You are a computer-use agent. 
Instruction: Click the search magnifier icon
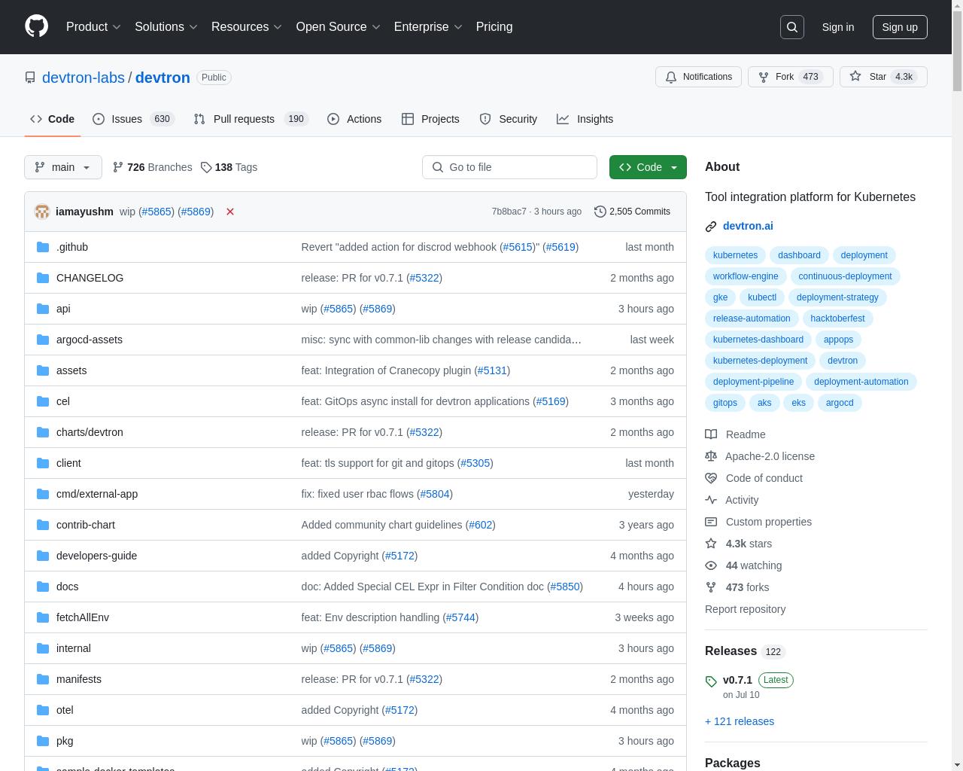[792, 27]
